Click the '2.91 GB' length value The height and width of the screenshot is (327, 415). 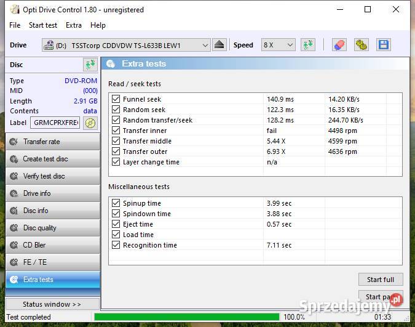(85, 101)
